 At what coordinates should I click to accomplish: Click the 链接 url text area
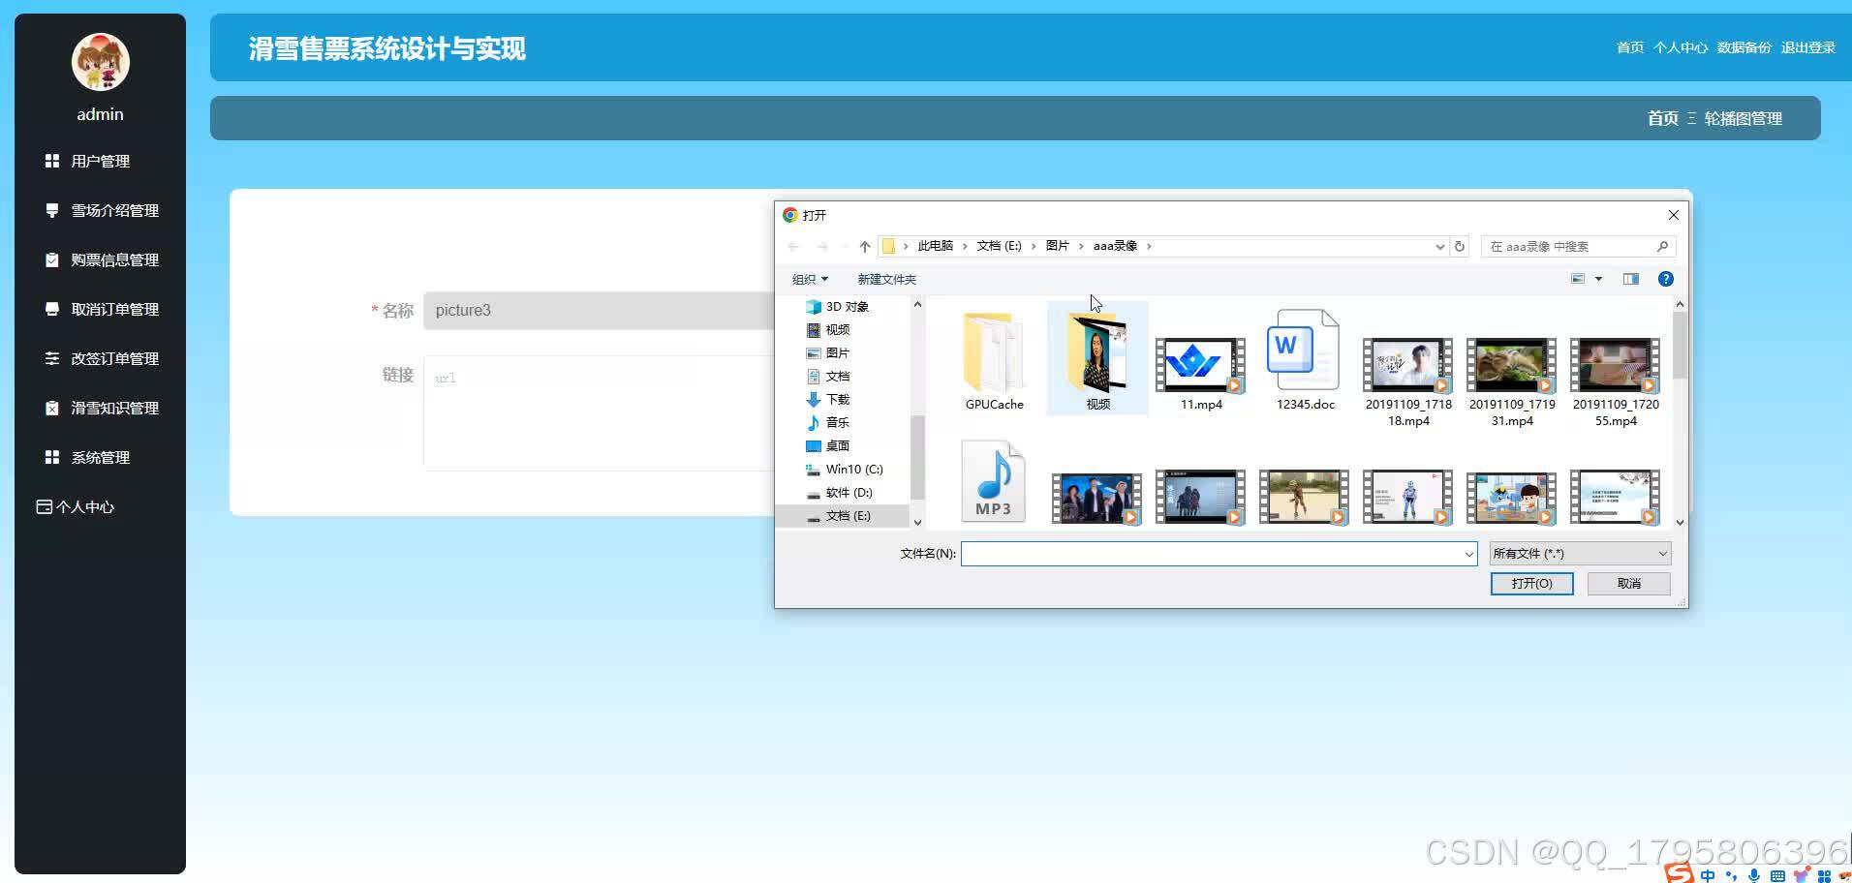pos(599,413)
